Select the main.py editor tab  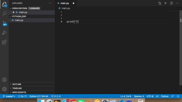pos(66,3)
